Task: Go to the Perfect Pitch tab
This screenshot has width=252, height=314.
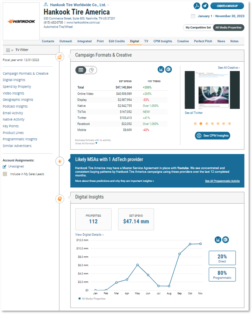Action: click(x=203, y=41)
